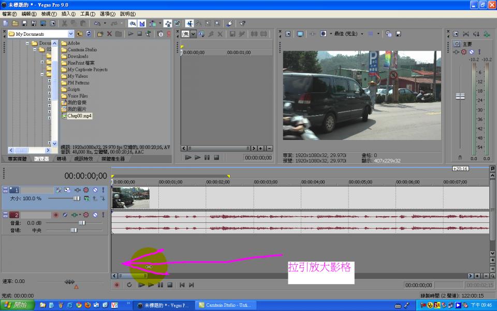497x311 pixels.
Task: Toggle the loop playback button
Action: (x=129, y=285)
